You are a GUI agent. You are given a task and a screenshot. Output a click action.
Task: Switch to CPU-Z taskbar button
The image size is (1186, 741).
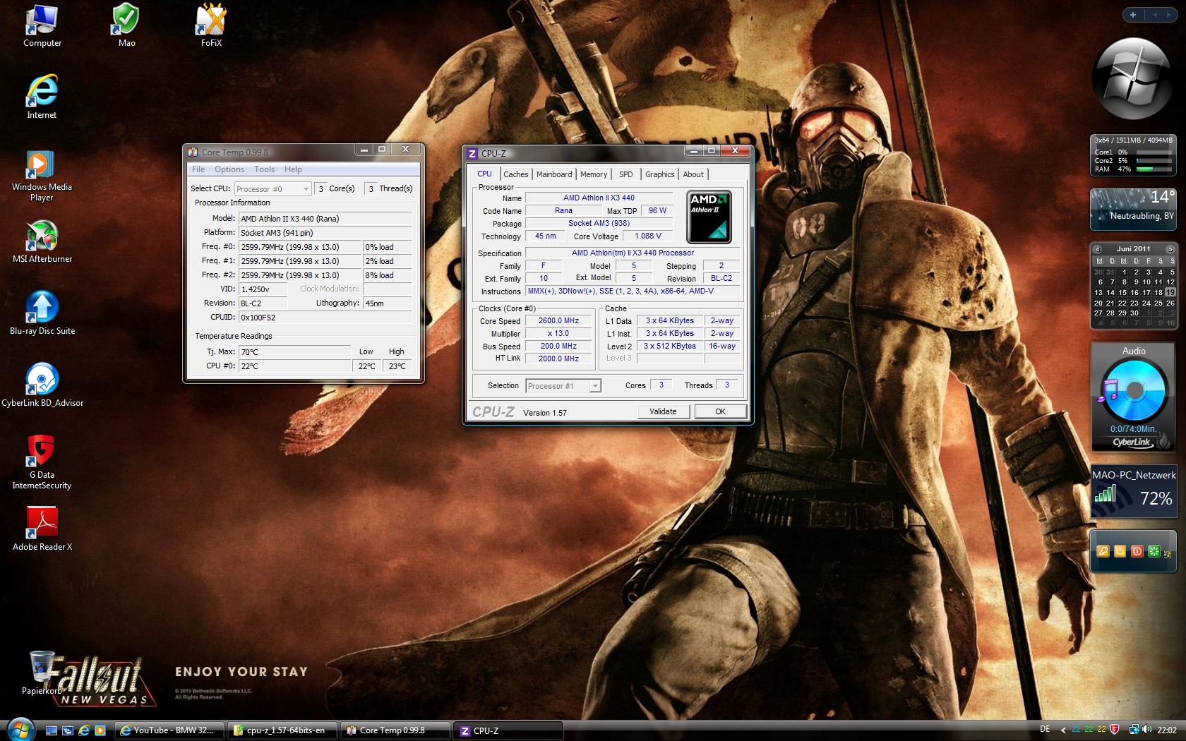(x=509, y=730)
